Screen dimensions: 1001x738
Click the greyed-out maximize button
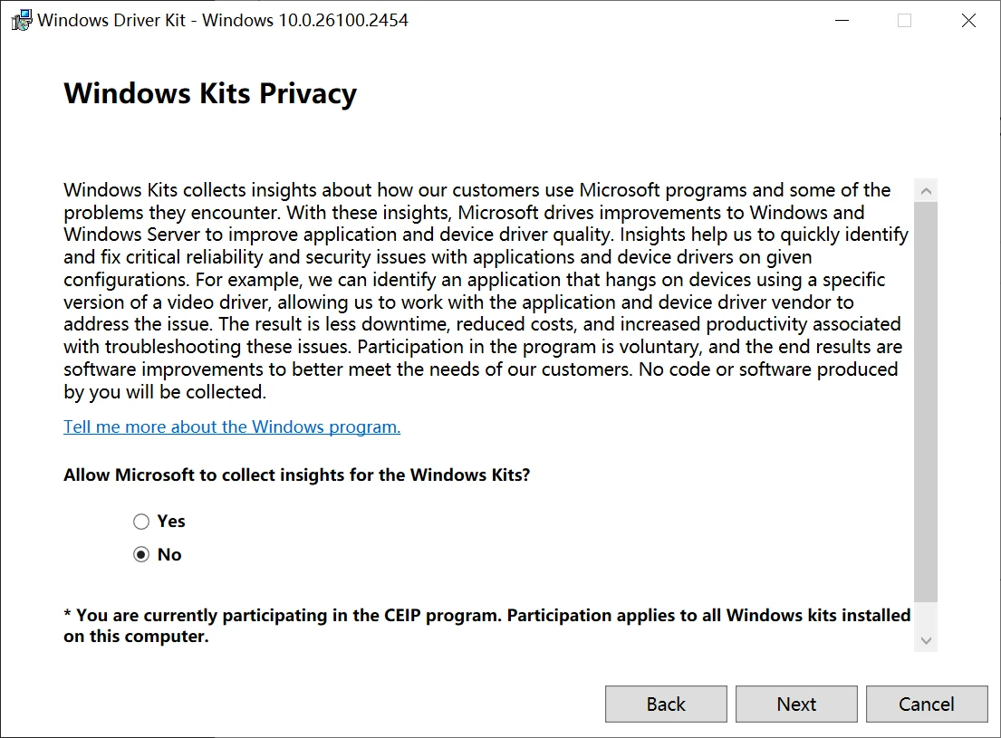[x=904, y=20]
